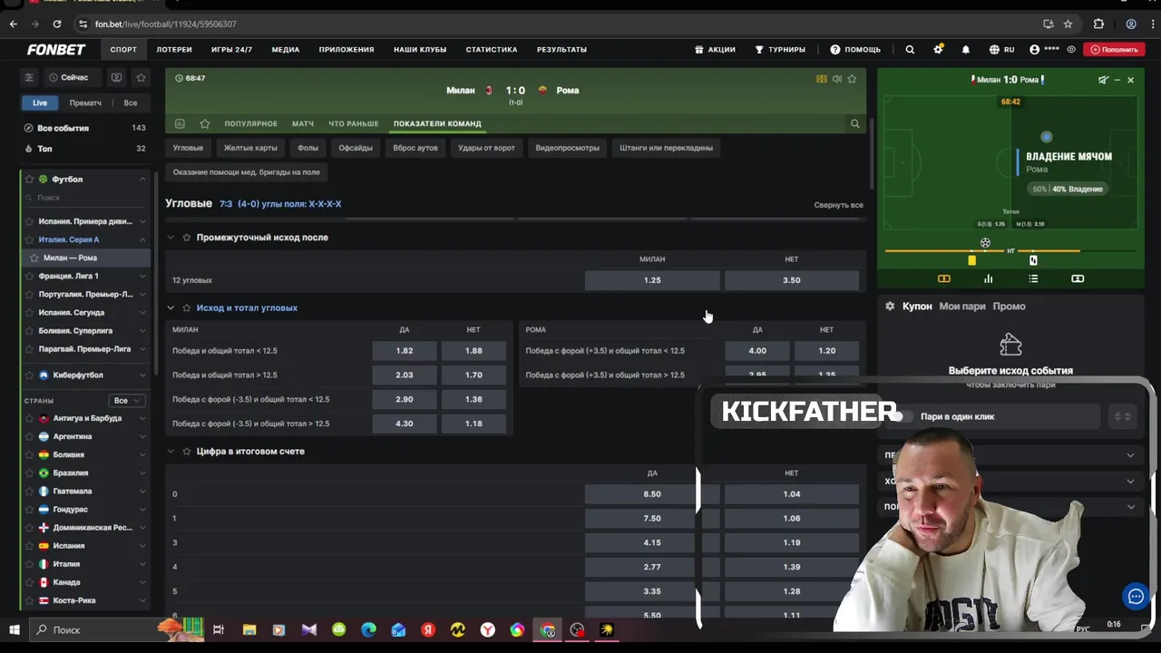The height and width of the screenshot is (653, 1161).
Task: Star the Милан — Рома match in sidebar
Action: (x=34, y=258)
